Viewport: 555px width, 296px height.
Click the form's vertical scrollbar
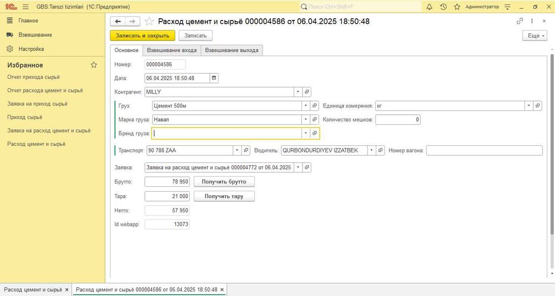[x=552, y=144]
